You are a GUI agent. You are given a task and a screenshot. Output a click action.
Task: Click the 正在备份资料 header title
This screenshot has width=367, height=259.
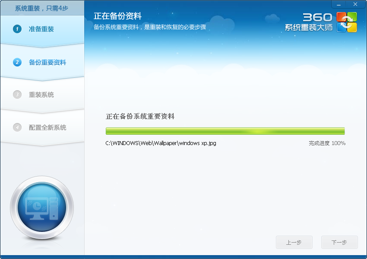117,17
